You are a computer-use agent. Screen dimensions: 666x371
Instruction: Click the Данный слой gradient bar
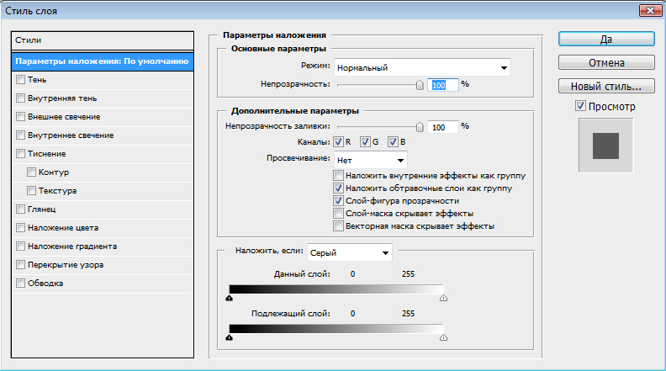tap(336, 289)
